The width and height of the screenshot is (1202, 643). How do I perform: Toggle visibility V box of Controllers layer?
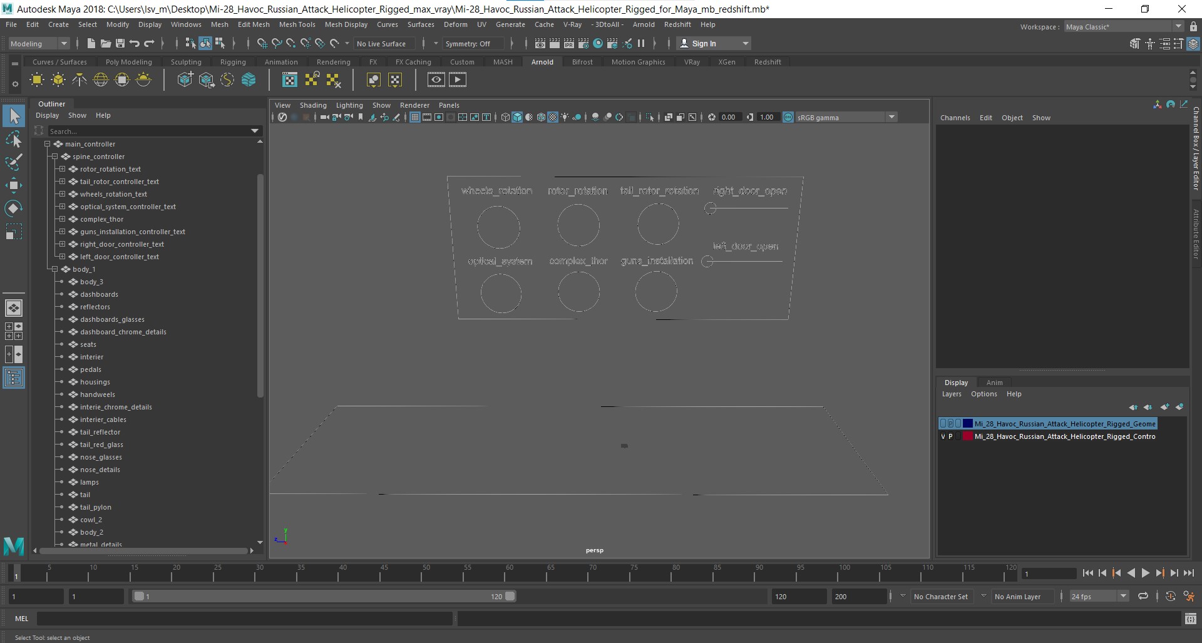click(943, 436)
